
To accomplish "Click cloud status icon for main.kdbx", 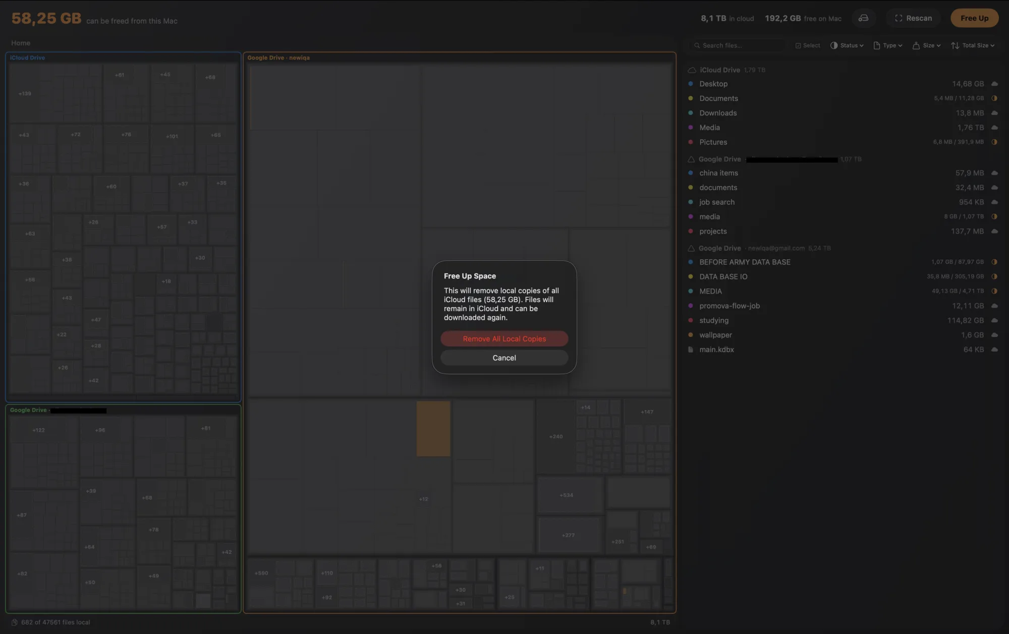I will (x=994, y=350).
